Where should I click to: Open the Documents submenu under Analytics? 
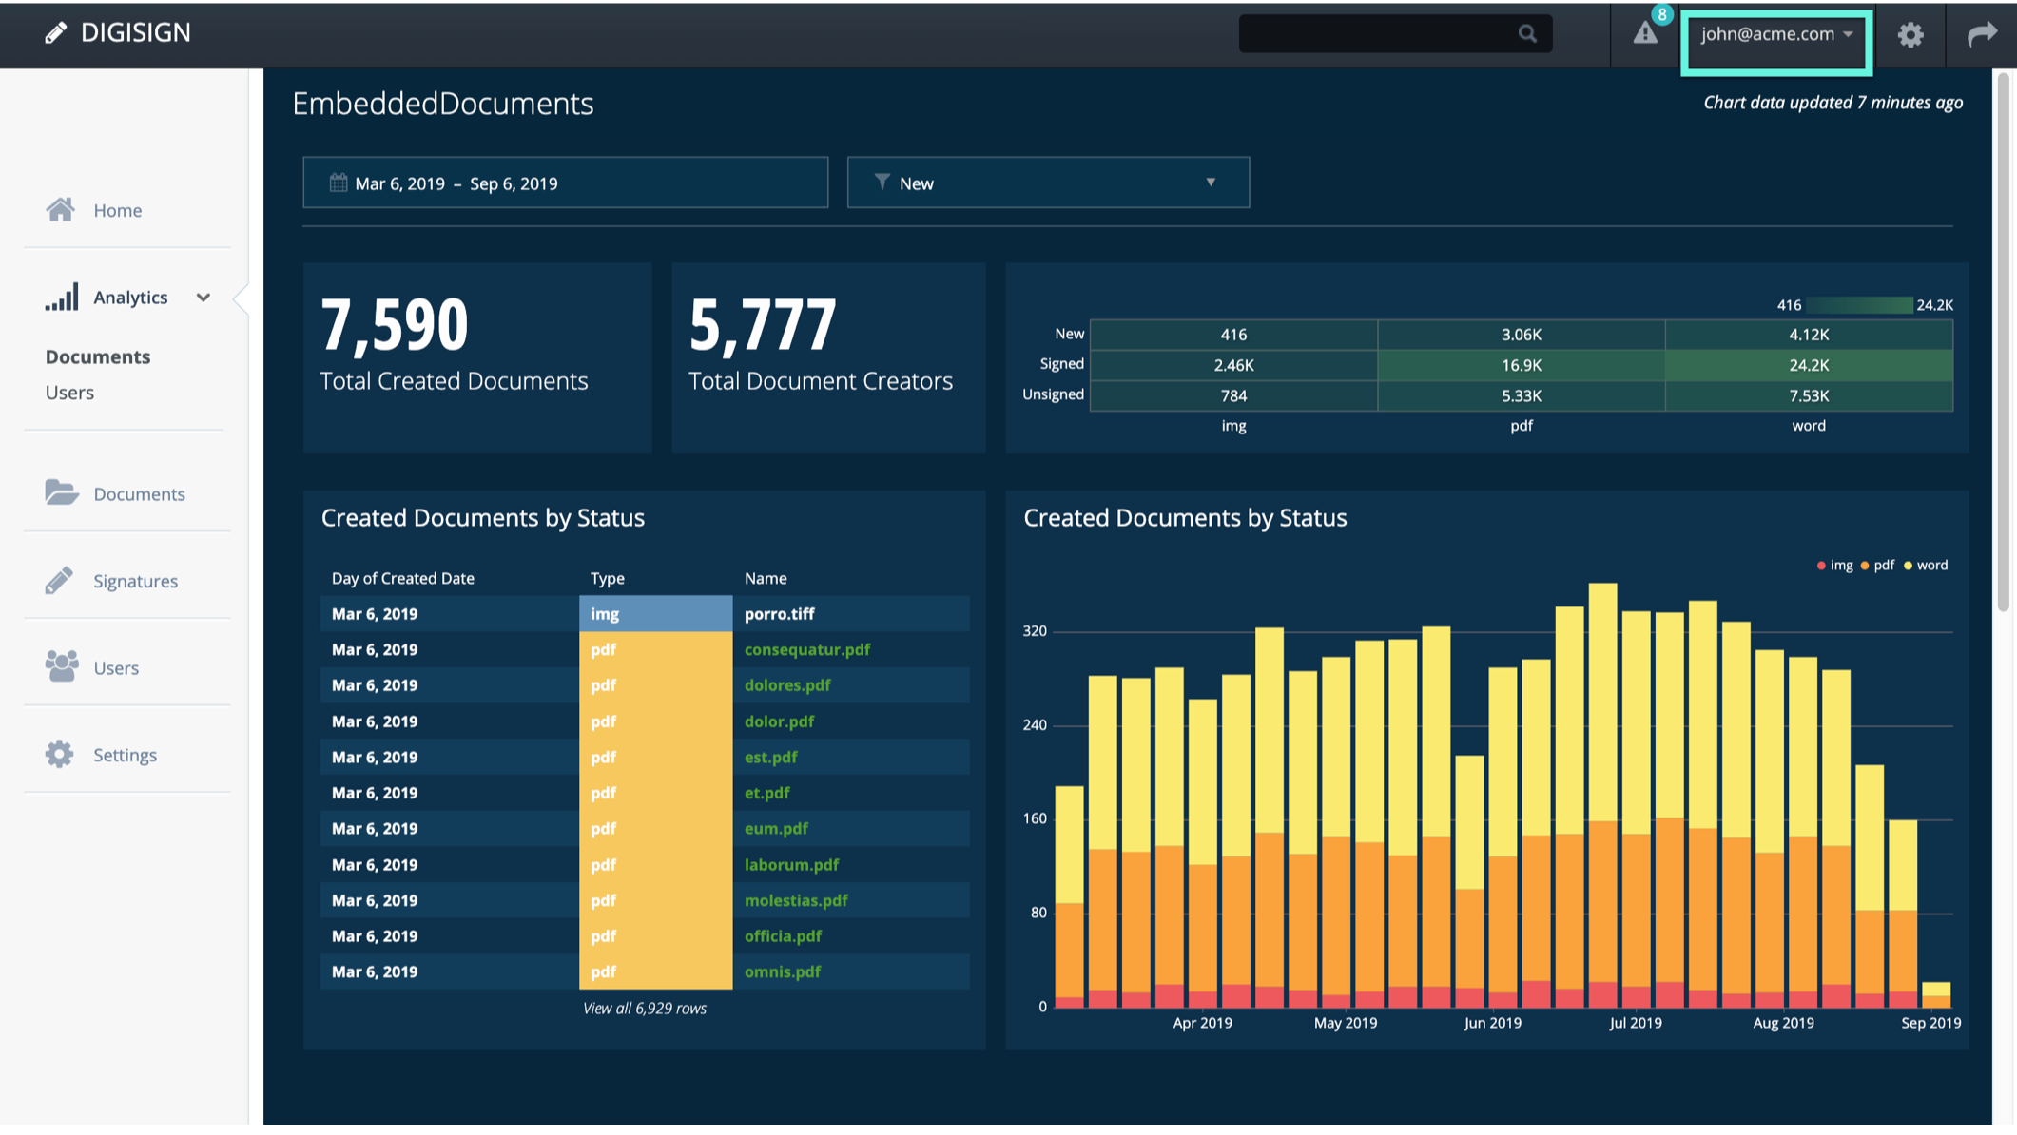(98, 356)
